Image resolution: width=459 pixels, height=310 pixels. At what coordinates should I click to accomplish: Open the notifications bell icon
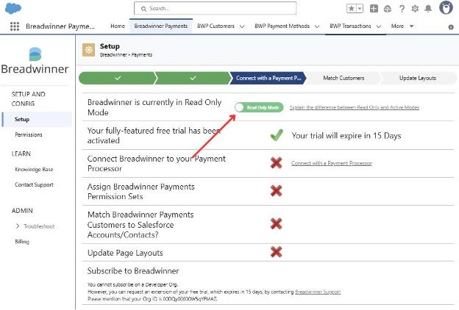tap(429, 8)
